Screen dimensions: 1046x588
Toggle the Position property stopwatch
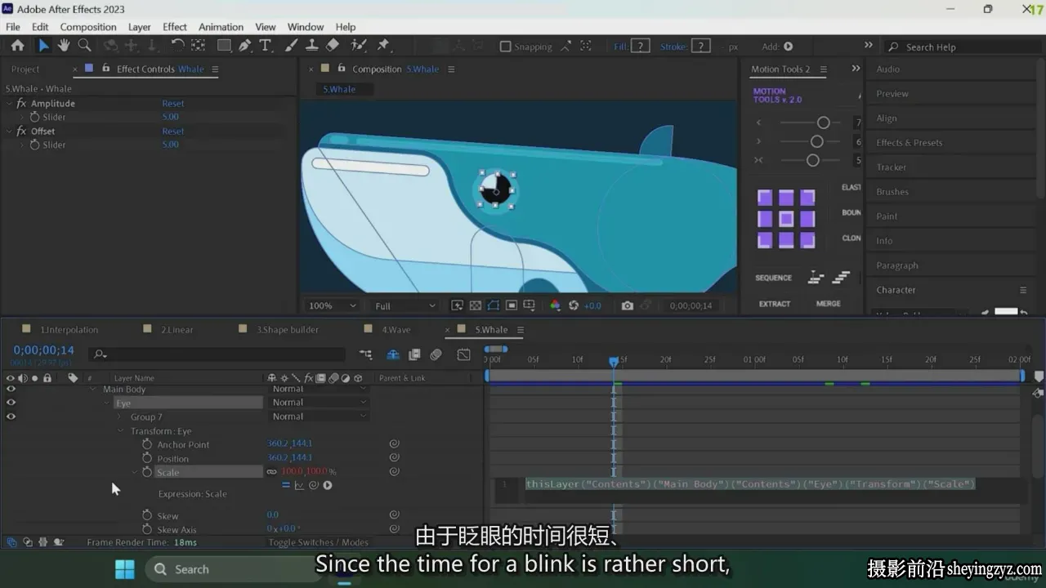point(147,458)
